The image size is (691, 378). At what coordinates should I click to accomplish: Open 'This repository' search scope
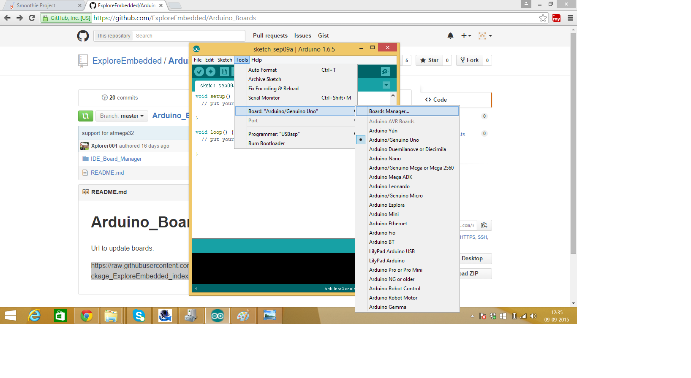pos(113,36)
